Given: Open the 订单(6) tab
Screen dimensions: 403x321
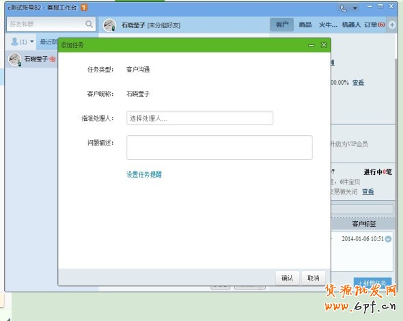Looking at the screenshot, I should point(375,25).
